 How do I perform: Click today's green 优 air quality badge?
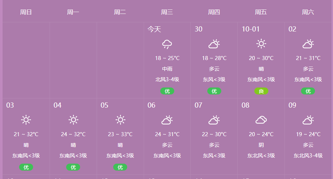(167, 91)
